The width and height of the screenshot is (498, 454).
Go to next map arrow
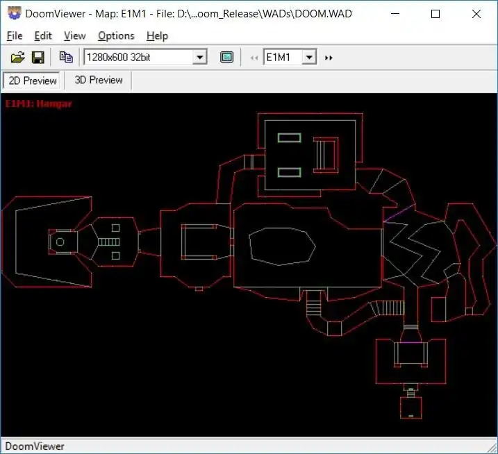click(329, 58)
